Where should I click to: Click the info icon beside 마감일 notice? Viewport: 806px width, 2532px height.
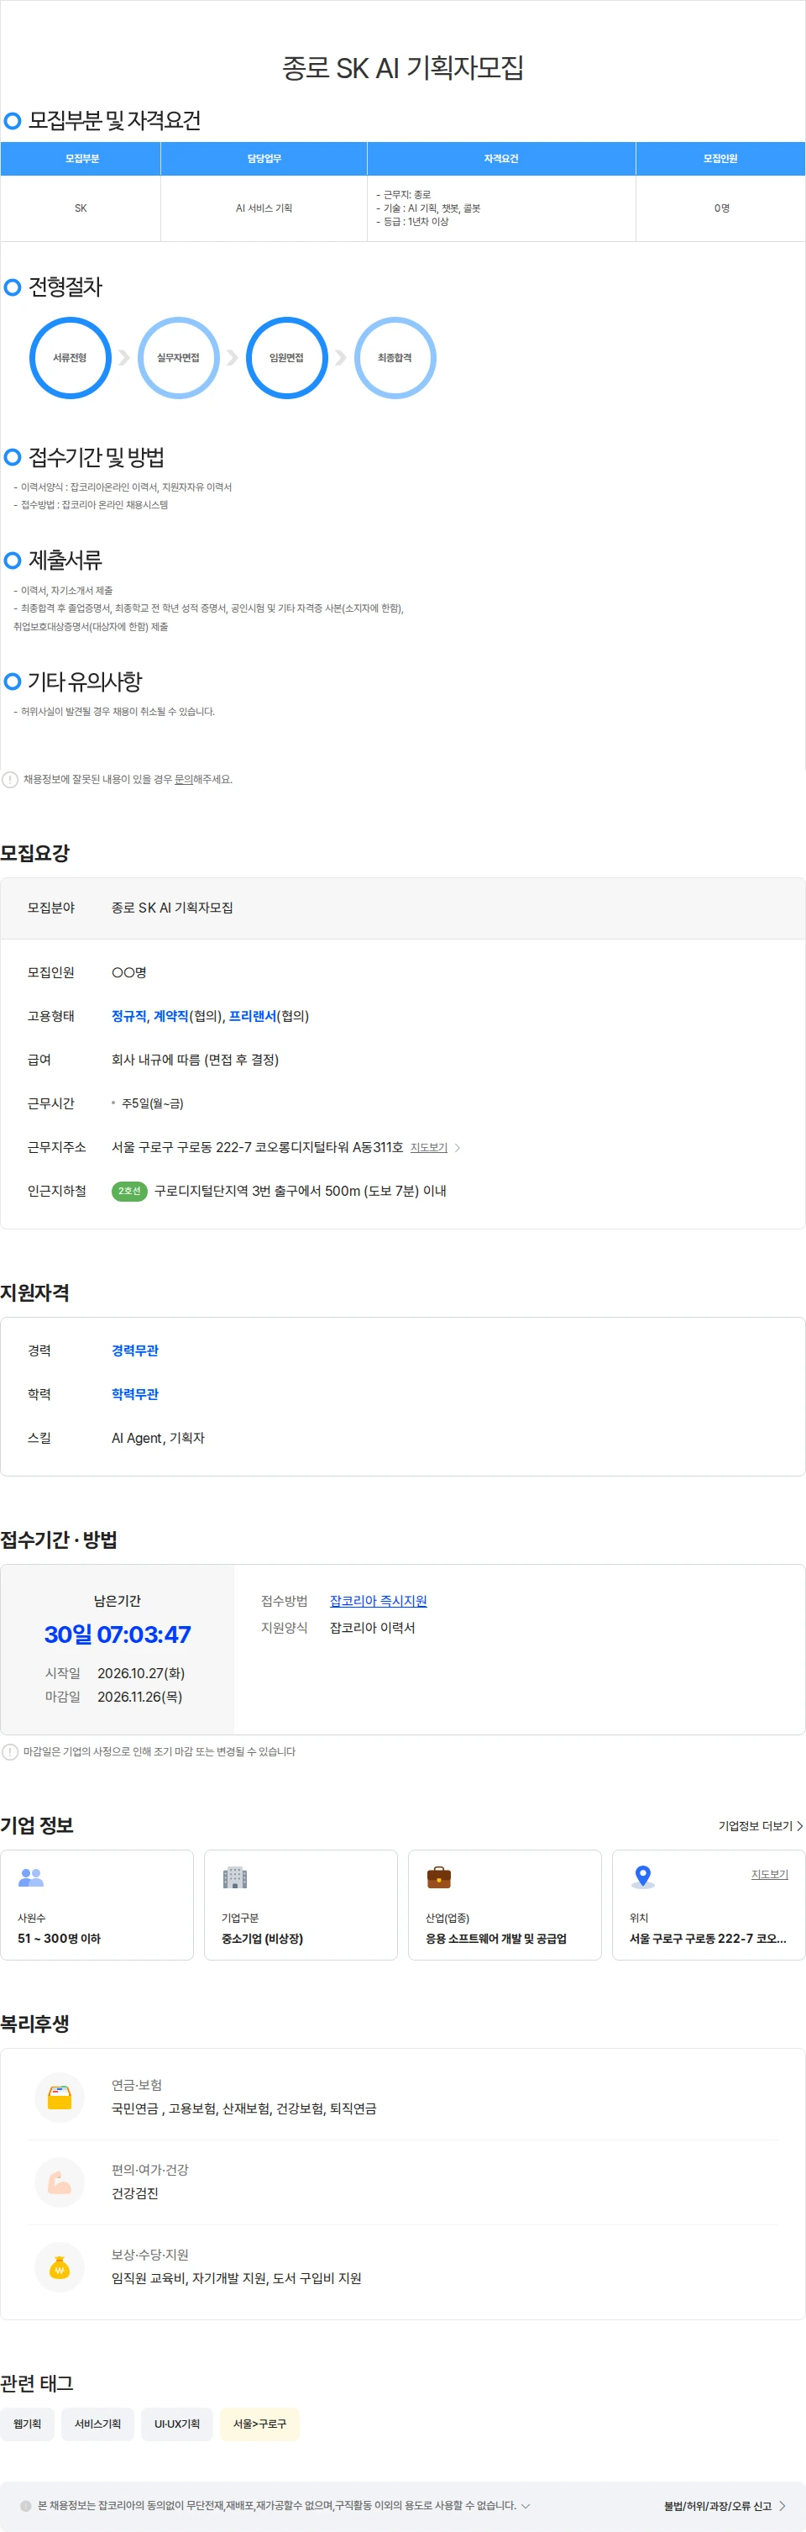click(x=10, y=1751)
